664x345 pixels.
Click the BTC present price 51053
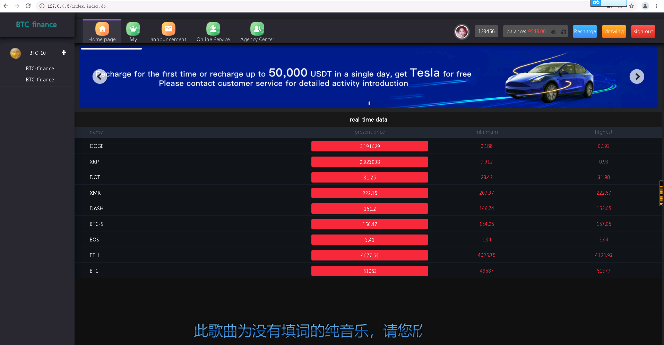click(x=370, y=271)
